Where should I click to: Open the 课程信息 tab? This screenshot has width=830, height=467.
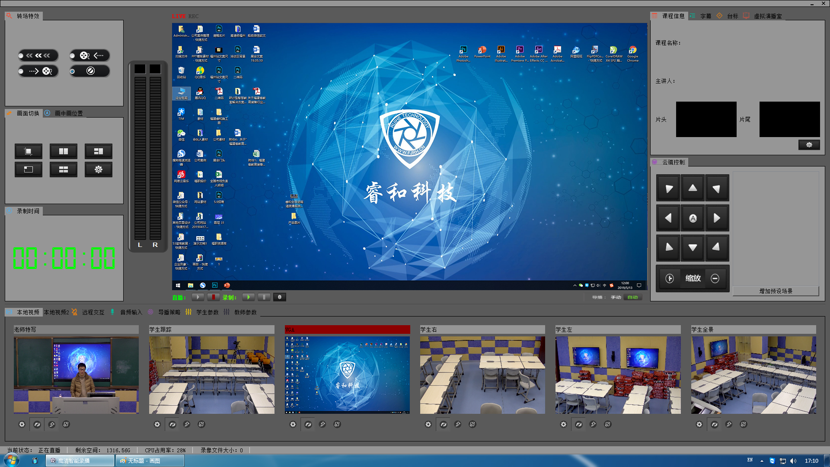click(668, 16)
